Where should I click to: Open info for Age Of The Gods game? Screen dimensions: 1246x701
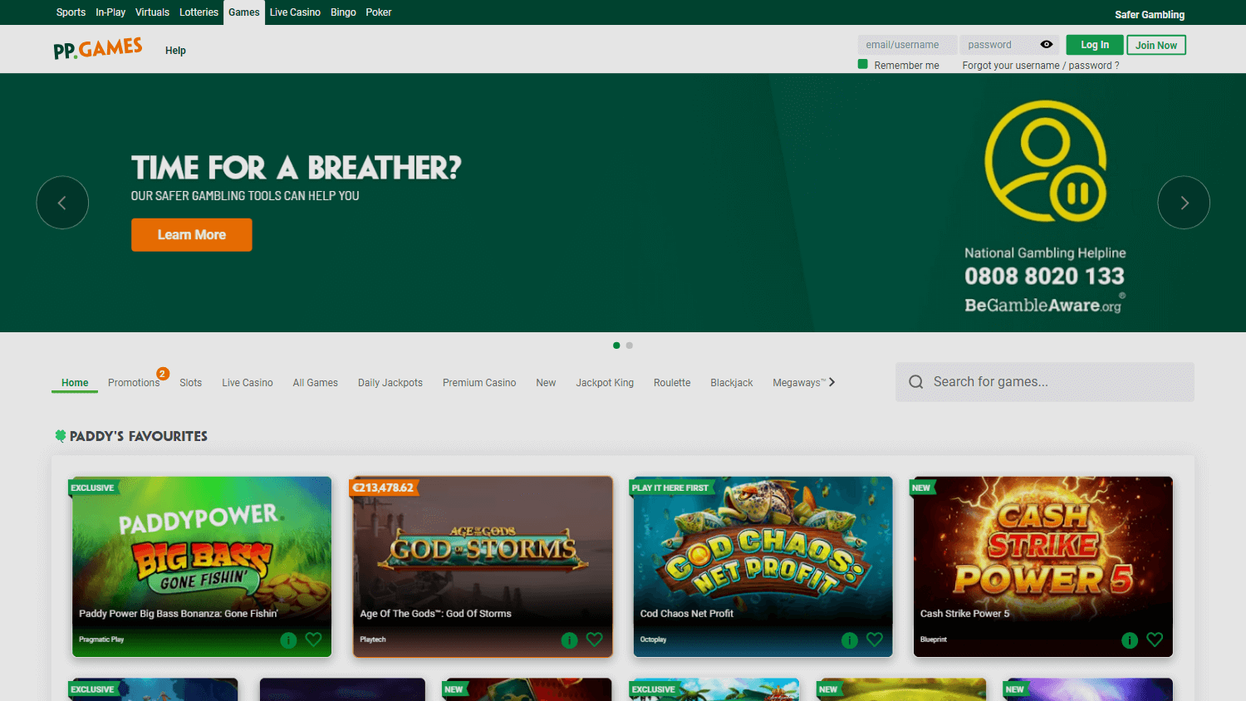(569, 640)
